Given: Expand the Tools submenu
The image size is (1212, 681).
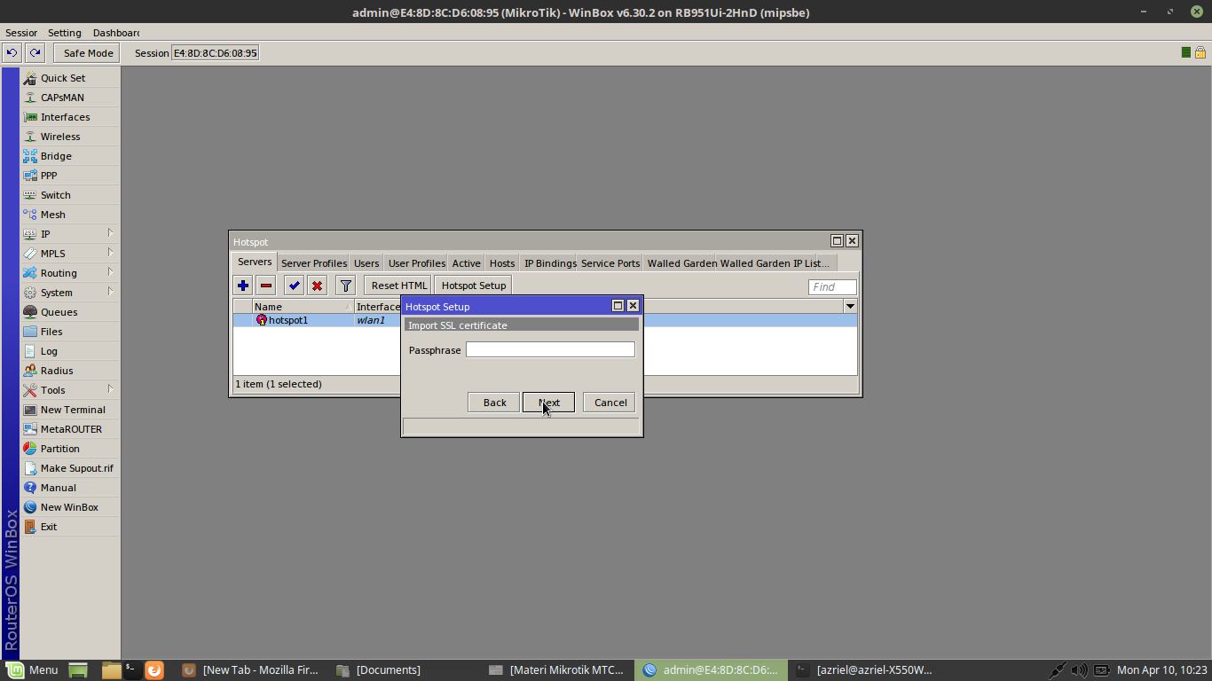Looking at the screenshot, I should 70,390.
